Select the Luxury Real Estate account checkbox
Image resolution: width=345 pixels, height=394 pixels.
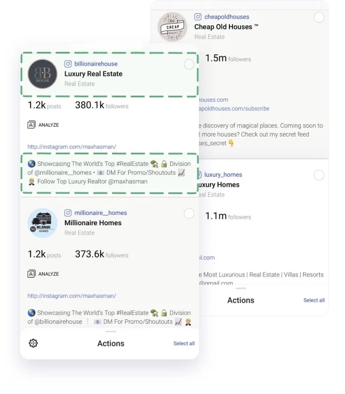click(x=189, y=64)
